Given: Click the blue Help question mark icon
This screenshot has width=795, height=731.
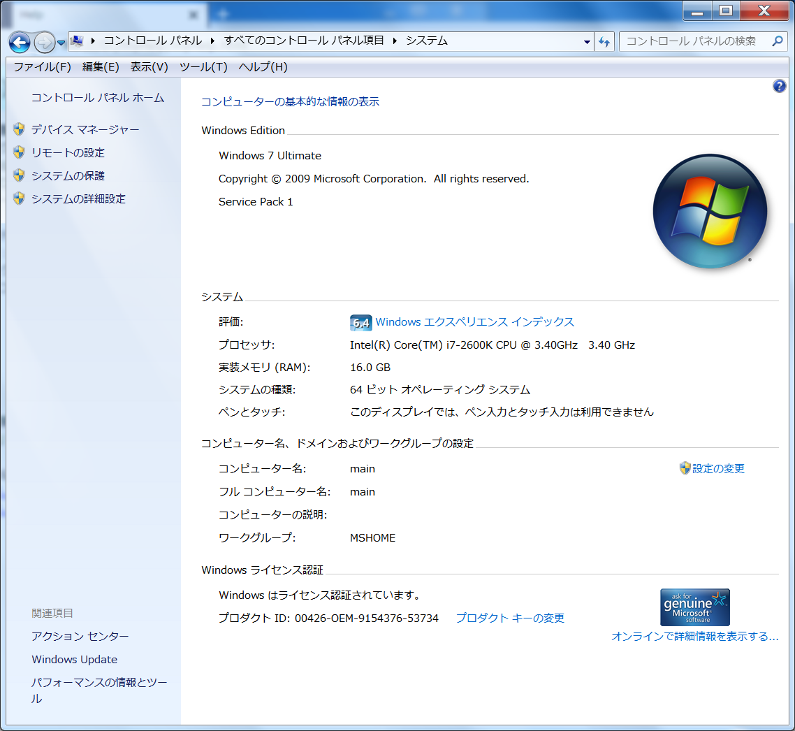Looking at the screenshot, I should point(780,86).
